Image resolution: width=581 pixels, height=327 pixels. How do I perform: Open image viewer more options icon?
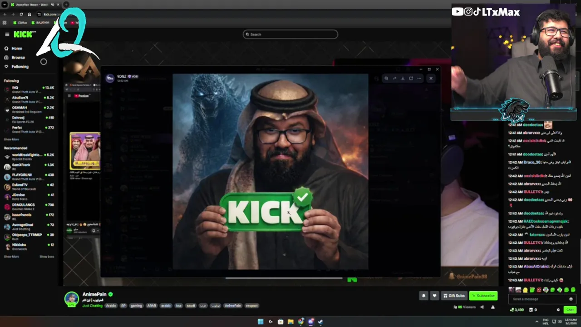tap(419, 78)
